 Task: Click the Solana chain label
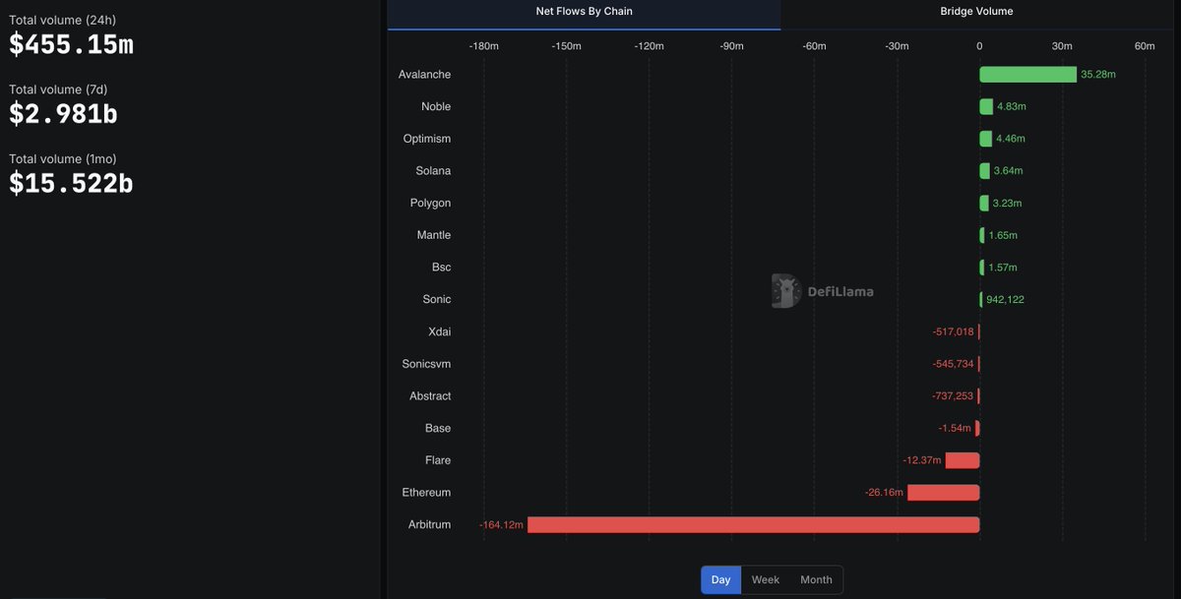coord(433,171)
